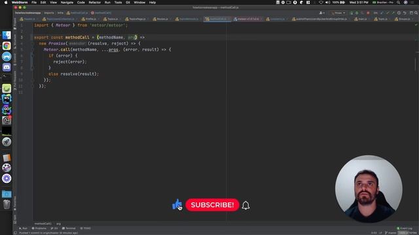Image resolution: width=419 pixels, height=235 pixels.
Task: Switch to the Groups.js editor tab
Action: [x=403, y=19]
